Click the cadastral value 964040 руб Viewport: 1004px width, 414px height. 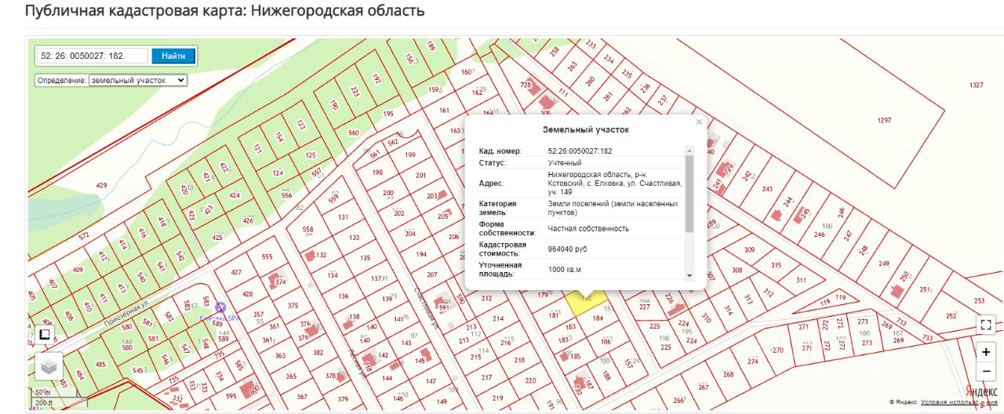click(x=567, y=249)
